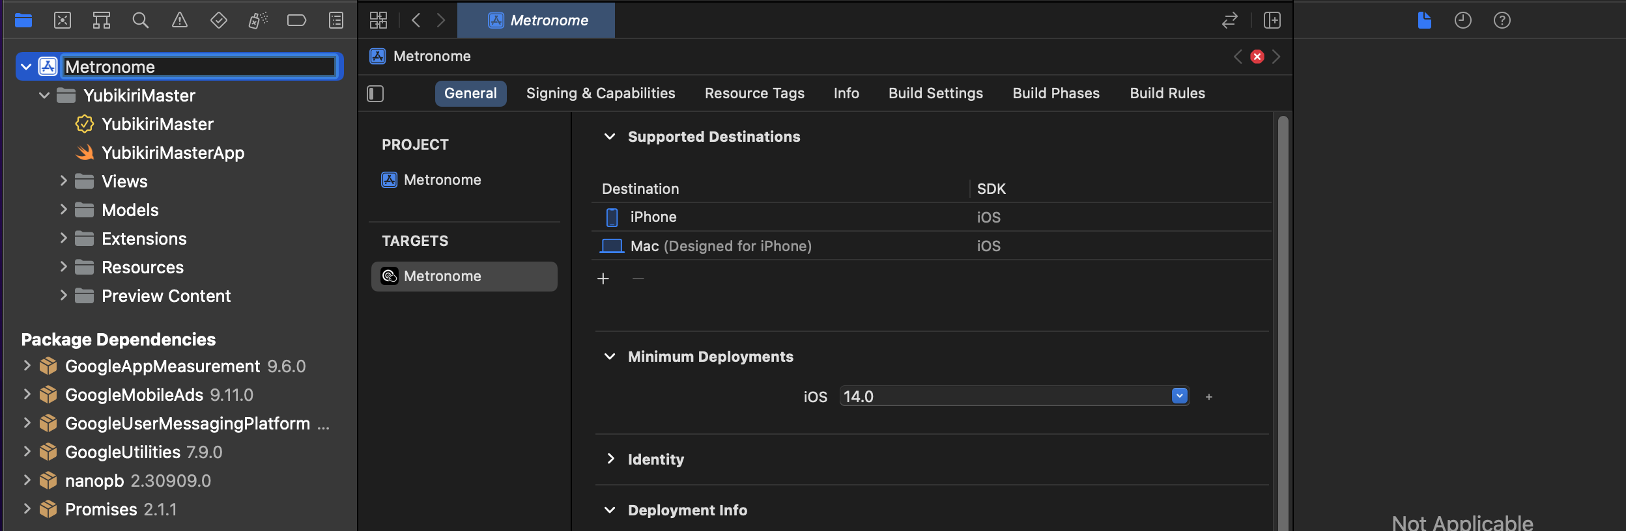Screen dimensions: 1626x531
Task: Expand the GoogleUtilities package
Action: coord(27,452)
